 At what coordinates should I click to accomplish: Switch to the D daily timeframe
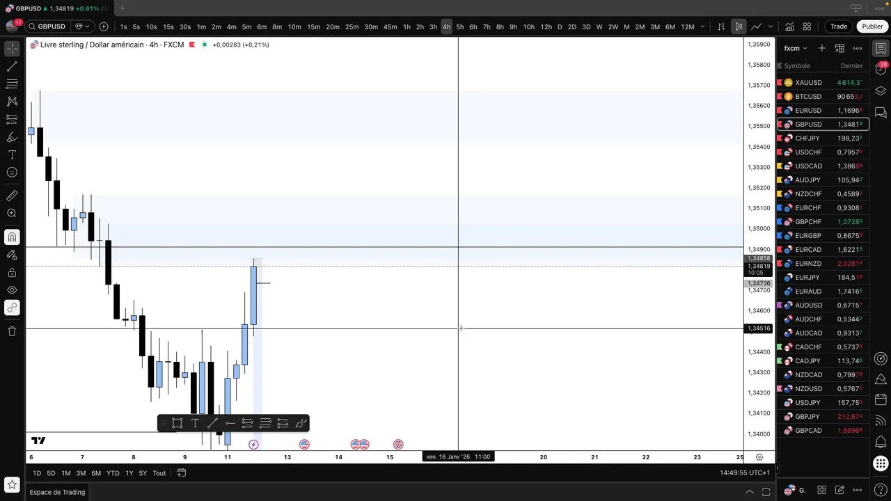pos(560,26)
